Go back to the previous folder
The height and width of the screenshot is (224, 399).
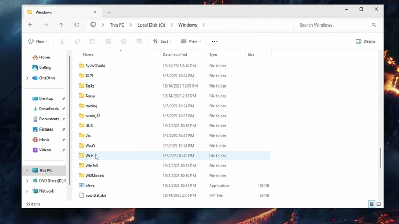(30, 25)
